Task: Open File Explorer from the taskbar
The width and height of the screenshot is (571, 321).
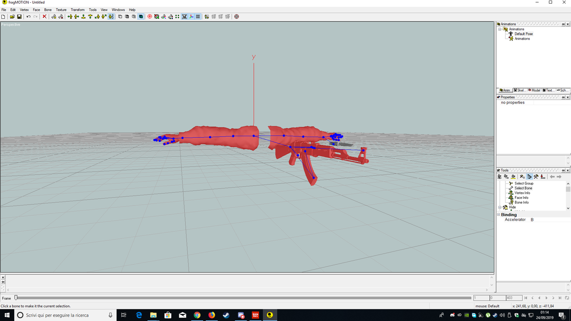Action: click(153, 315)
